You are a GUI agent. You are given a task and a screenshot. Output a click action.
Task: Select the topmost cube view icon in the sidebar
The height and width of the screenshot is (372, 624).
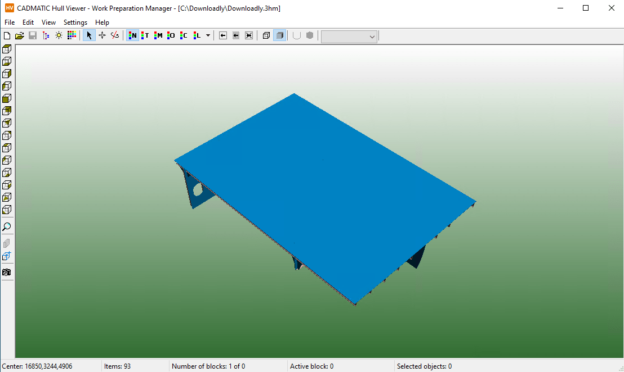[7, 49]
